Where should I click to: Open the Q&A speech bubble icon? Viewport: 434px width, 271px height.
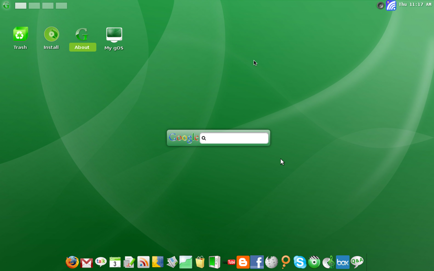point(357,262)
